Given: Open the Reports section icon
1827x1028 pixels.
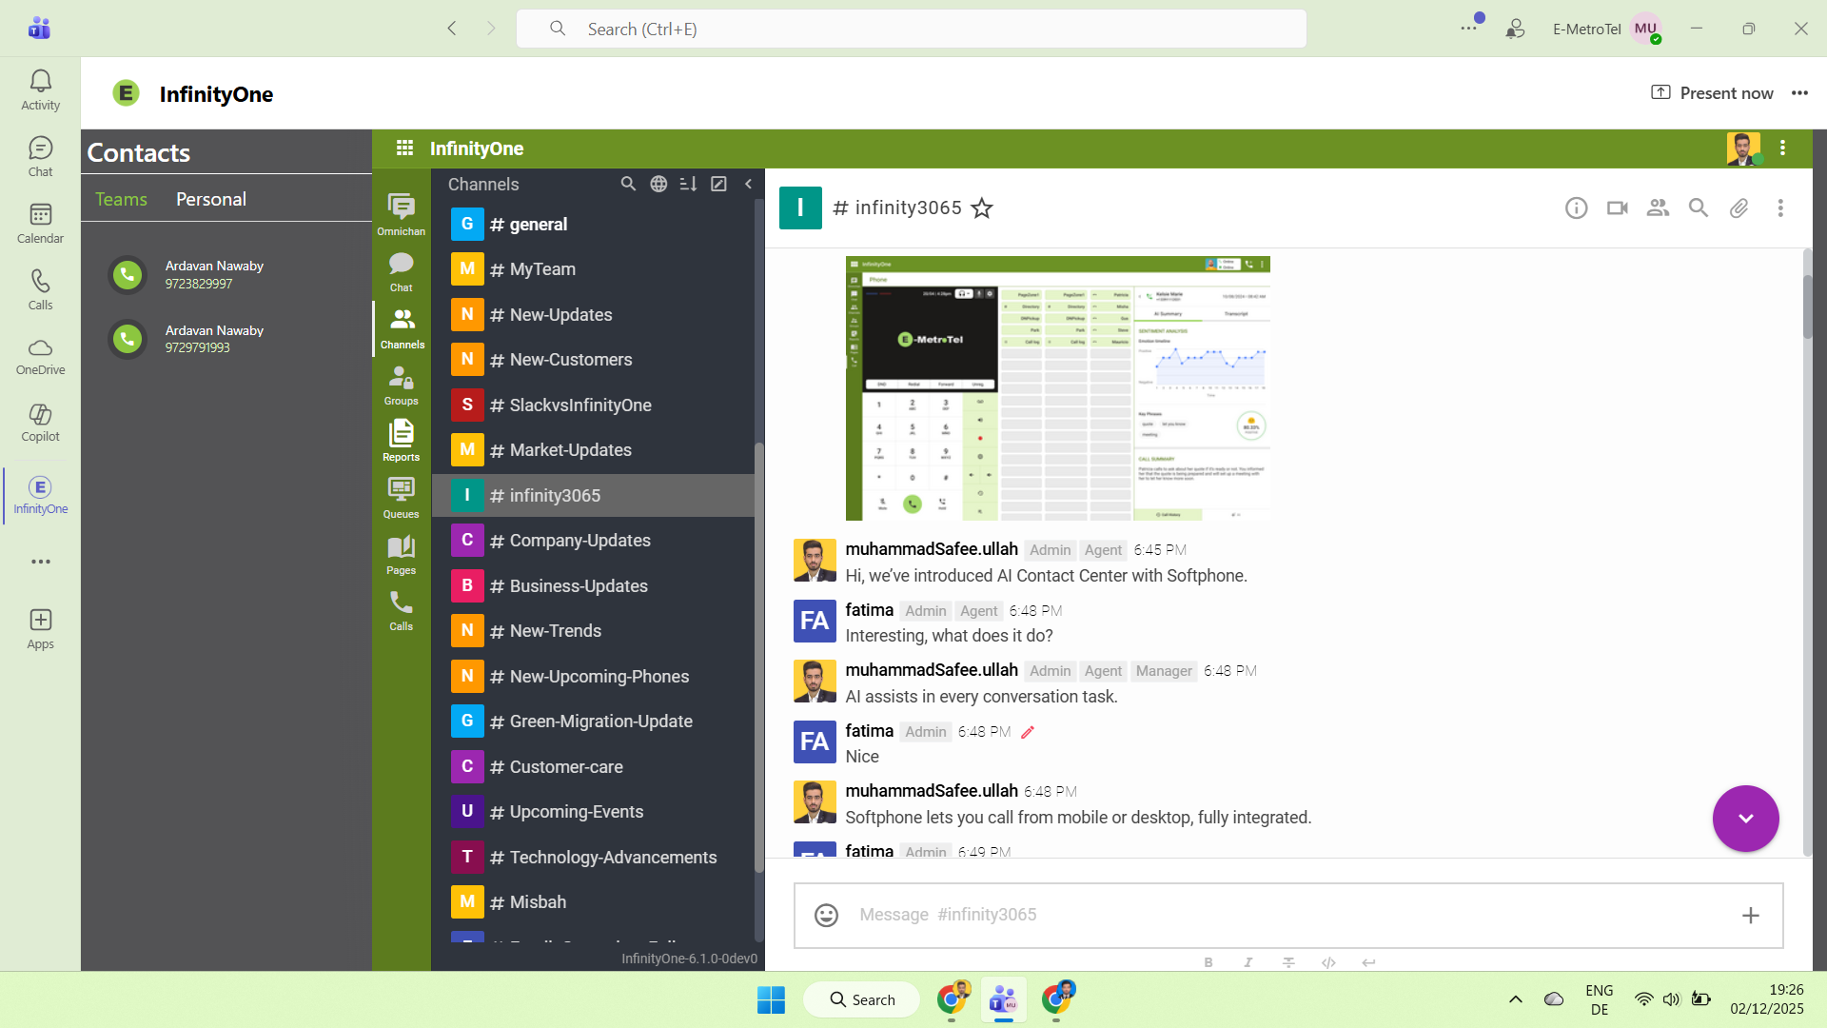Looking at the screenshot, I should tap(401, 441).
